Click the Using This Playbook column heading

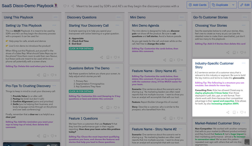pyautogui.click(x=18, y=17)
